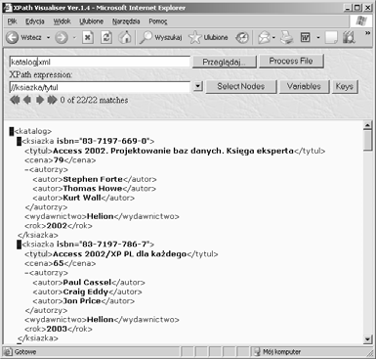
Task: Click the Print icon
Action: tap(287, 37)
